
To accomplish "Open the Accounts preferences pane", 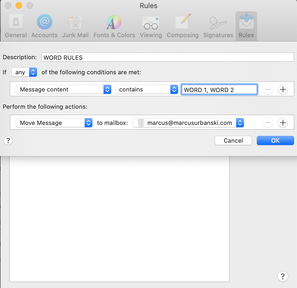I will 44,26.
